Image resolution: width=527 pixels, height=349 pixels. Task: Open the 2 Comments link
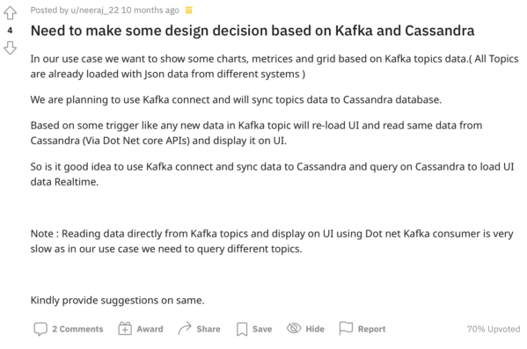tap(77, 329)
